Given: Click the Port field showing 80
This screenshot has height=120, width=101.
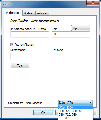Looking at the screenshot, I should pyautogui.click(x=71, y=34).
